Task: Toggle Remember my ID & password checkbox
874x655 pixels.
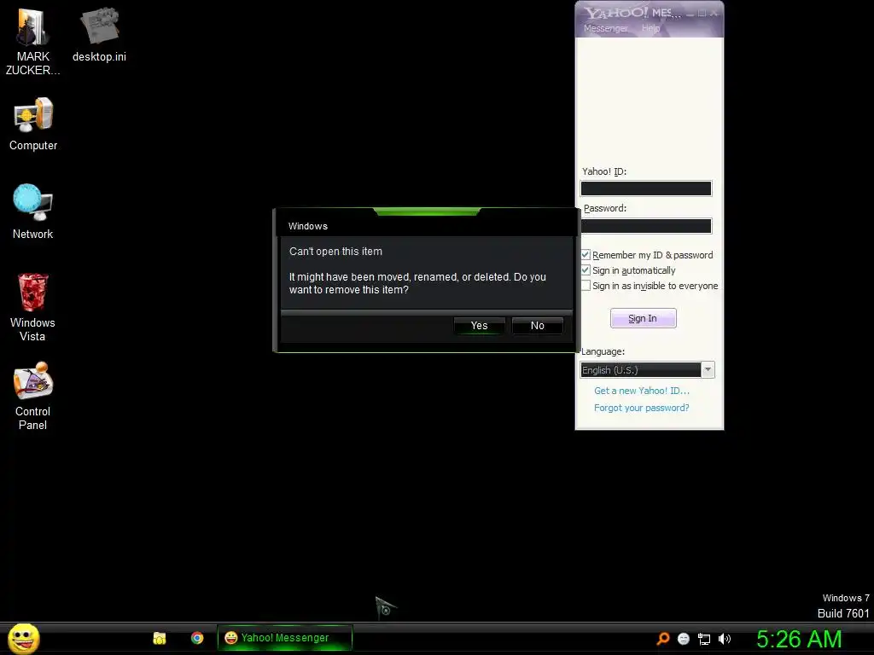Action: (x=586, y=255)
